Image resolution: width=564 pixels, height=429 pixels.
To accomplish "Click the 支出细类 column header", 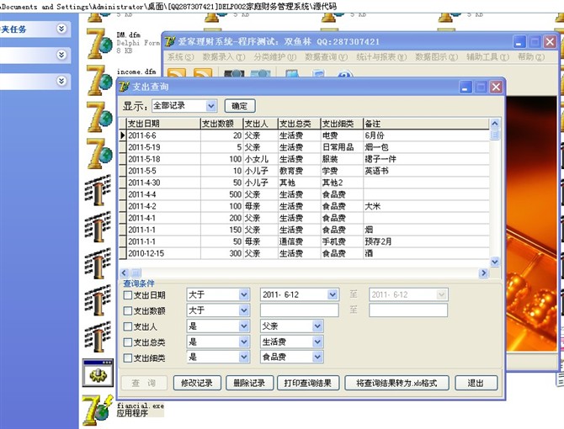I will pos(342,124).
